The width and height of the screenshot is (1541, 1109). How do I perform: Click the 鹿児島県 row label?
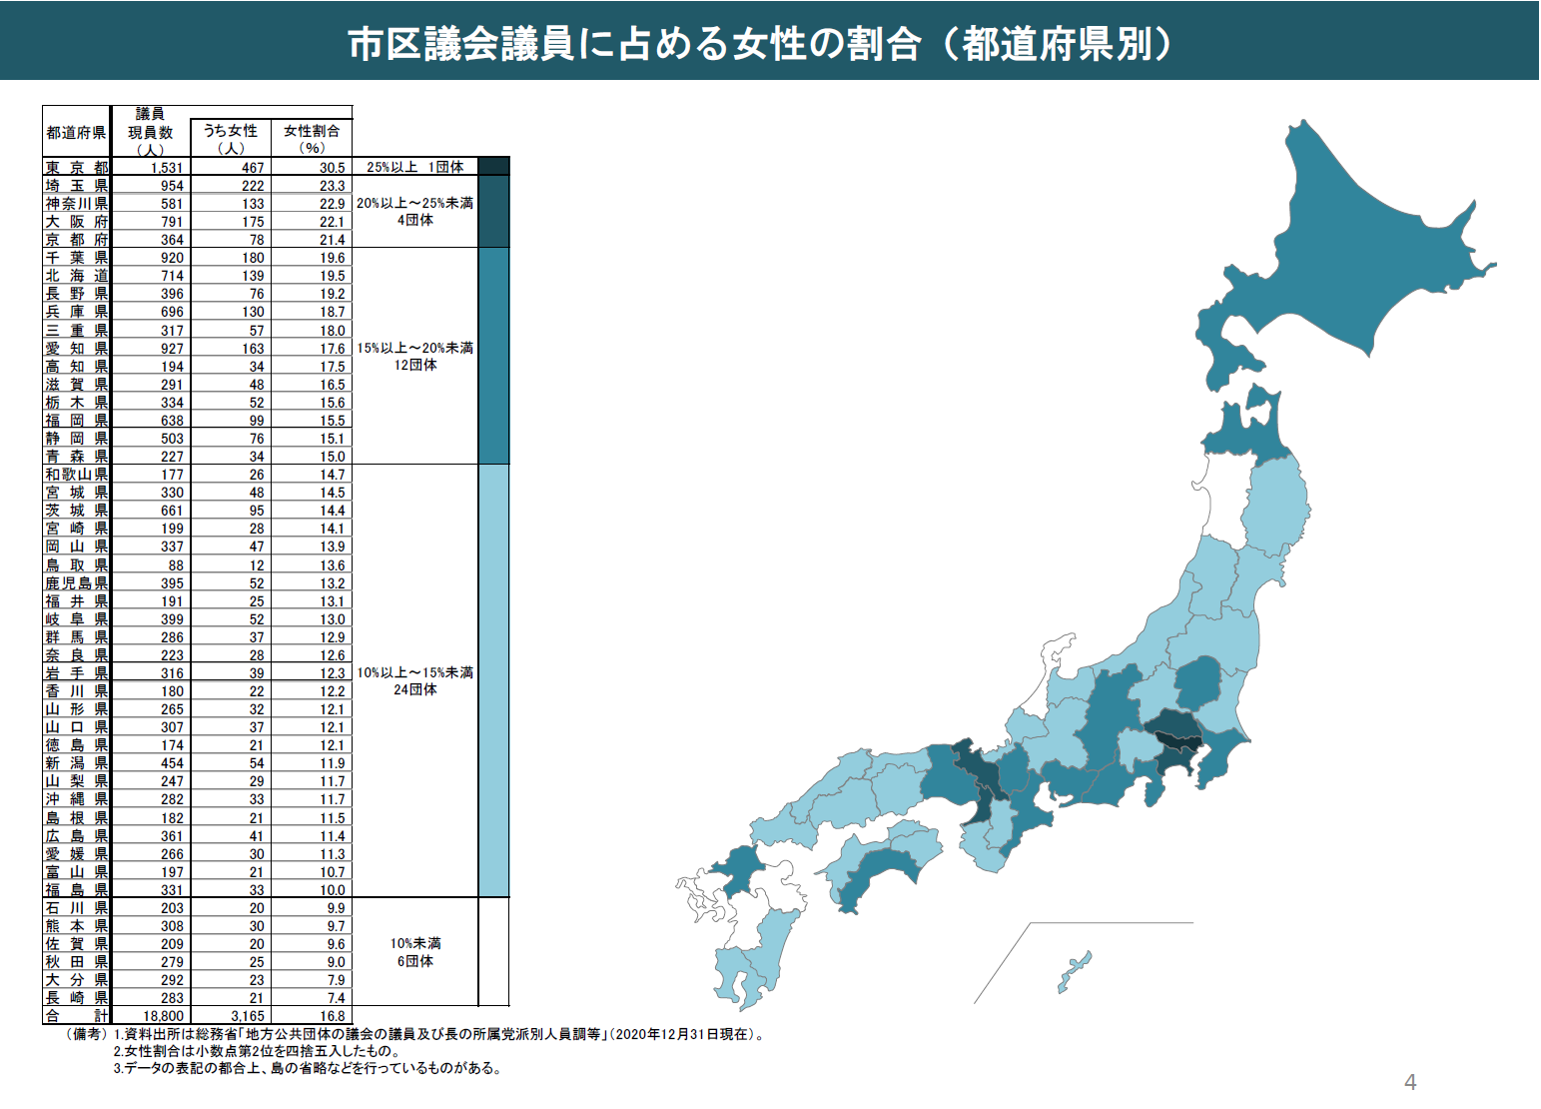pos(76,583)
